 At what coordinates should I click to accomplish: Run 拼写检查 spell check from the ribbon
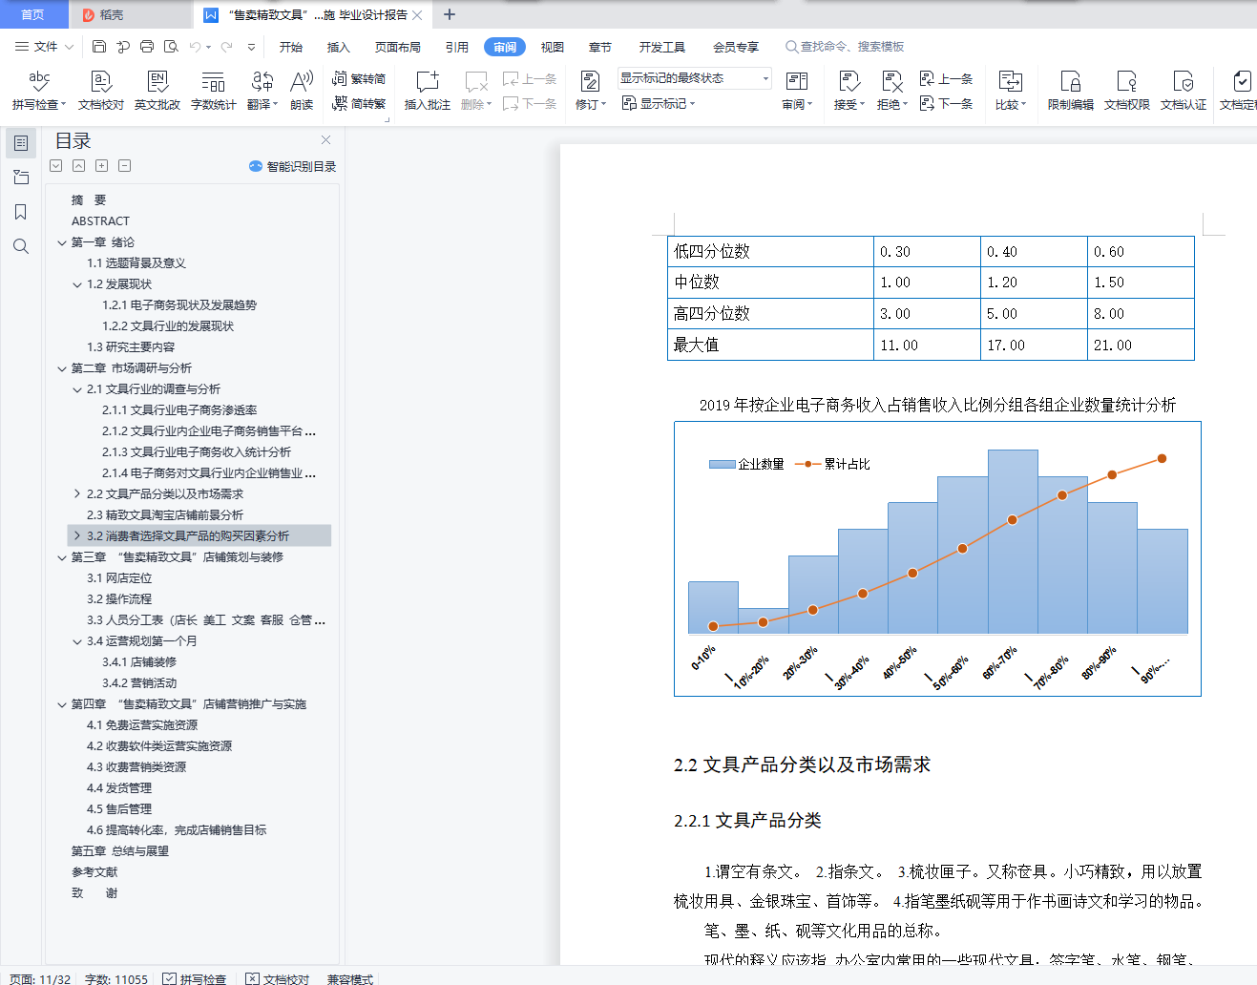click(x=39, y=91)
